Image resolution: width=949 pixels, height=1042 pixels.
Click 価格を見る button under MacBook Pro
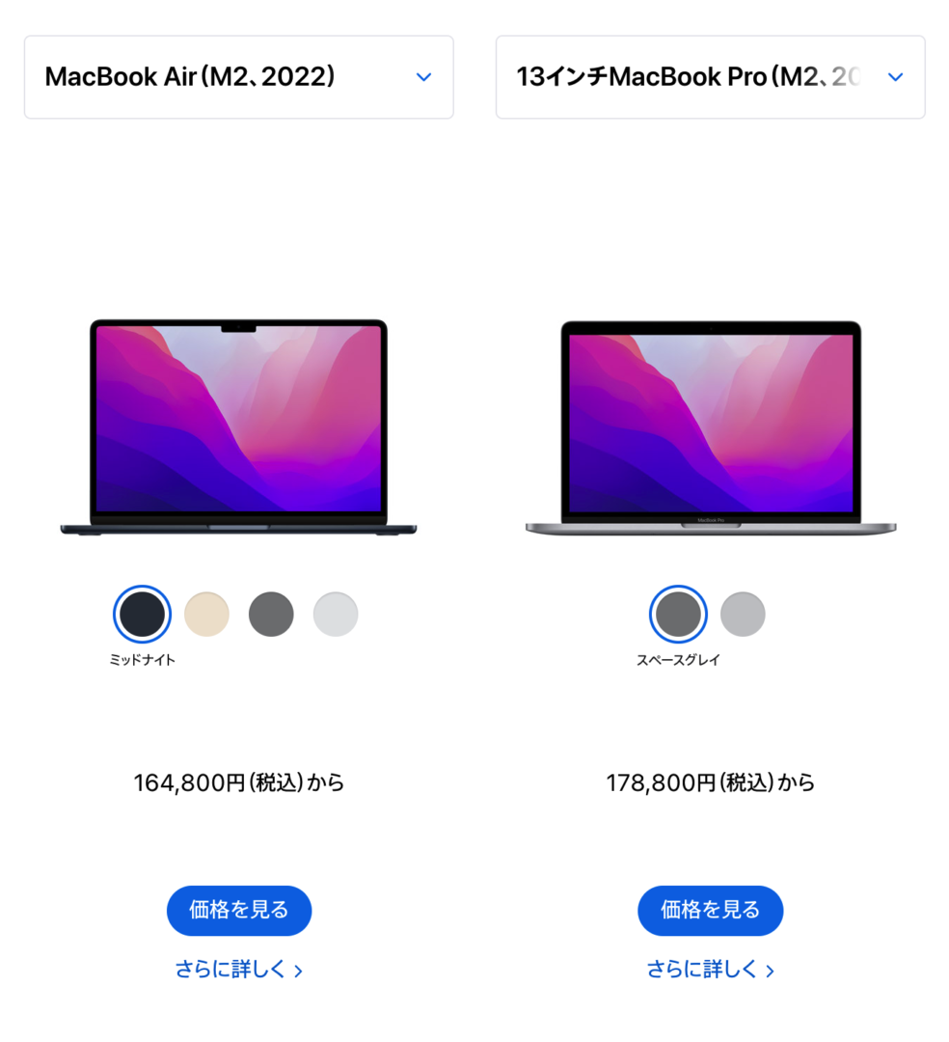[711, 911]
